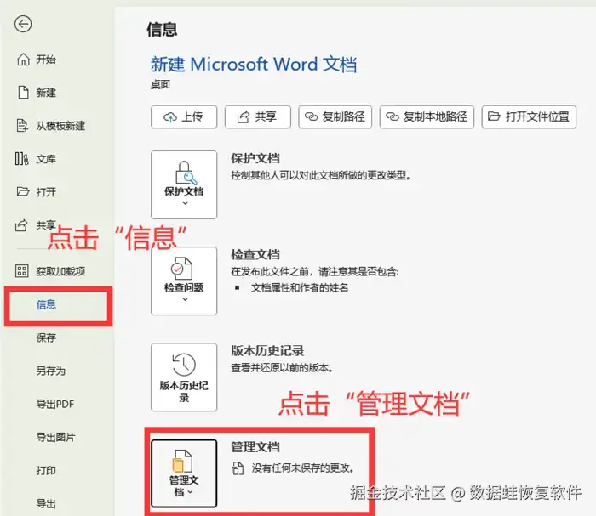Choose 导出图片 in the sidebar
This screenshot has width=596, height=516.
(55, 437)
